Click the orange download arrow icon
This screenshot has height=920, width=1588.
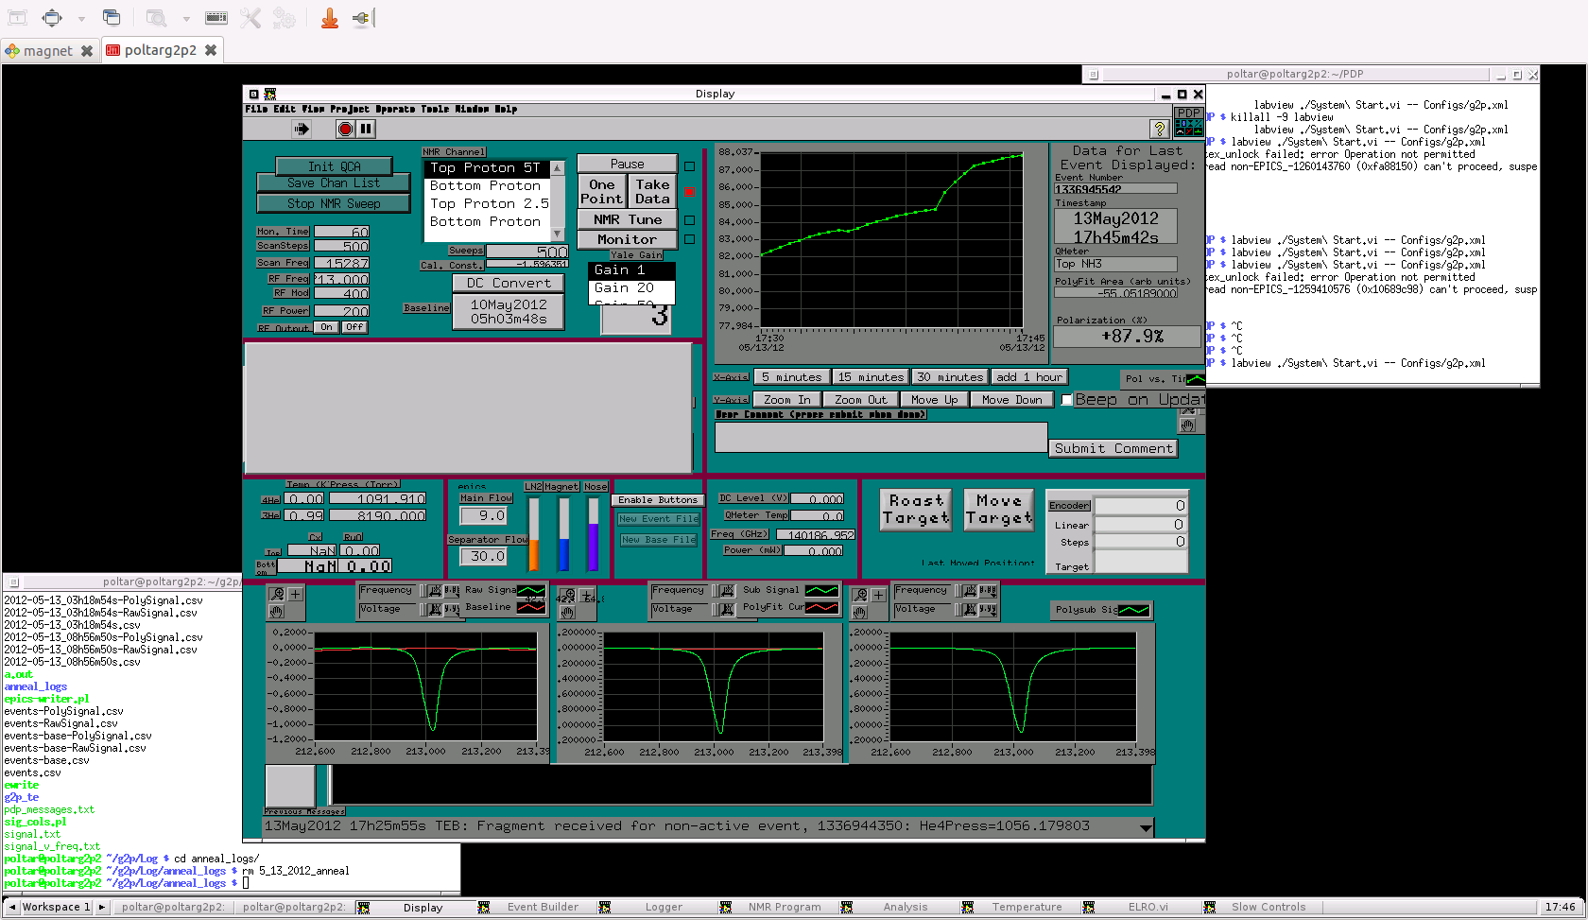pyautogui.click(x=330, y=17)
